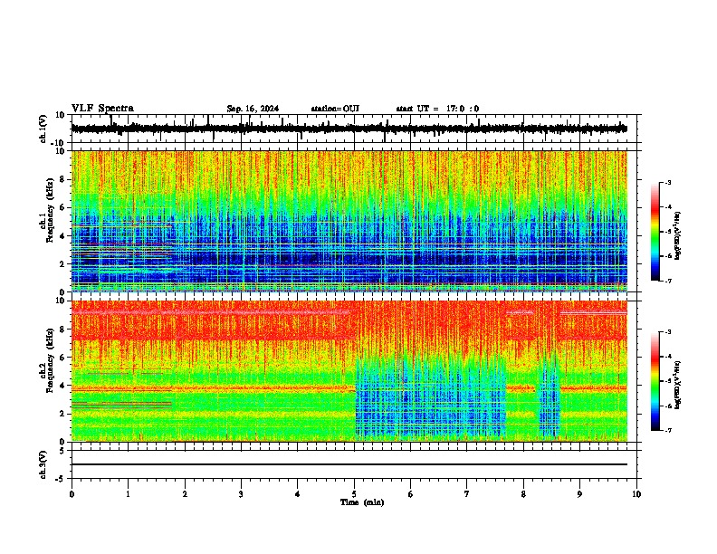Click the "ch.3(V)" axis label
This screenshot has width=717, height=554.
coord(43,464)
